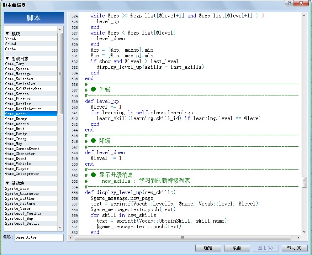
Task: Click the 确定 button
Action: pyautogui.click(x=208, y=248)
